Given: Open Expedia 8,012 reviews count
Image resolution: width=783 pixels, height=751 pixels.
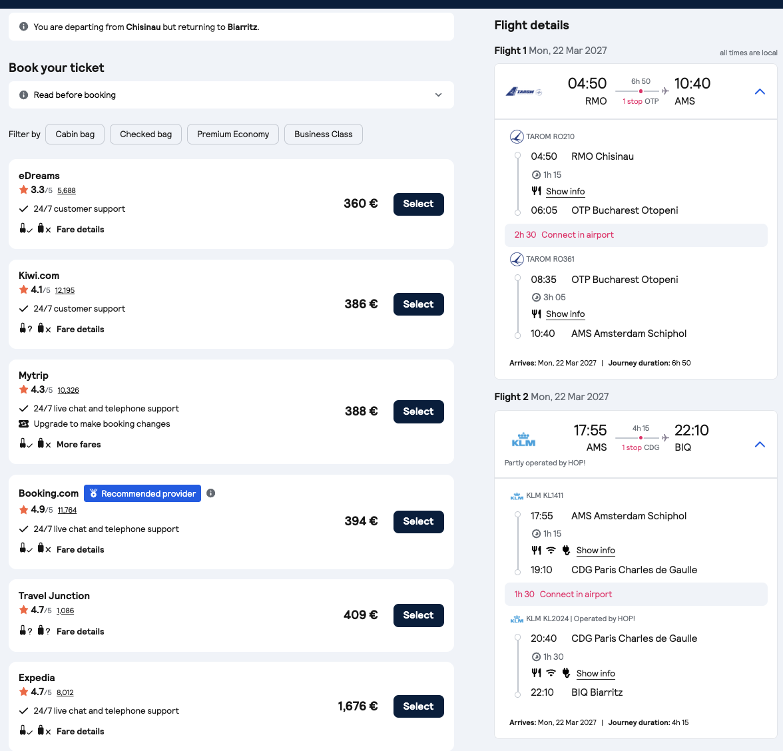Looking at the screenshot, I should tap(65, 692).
